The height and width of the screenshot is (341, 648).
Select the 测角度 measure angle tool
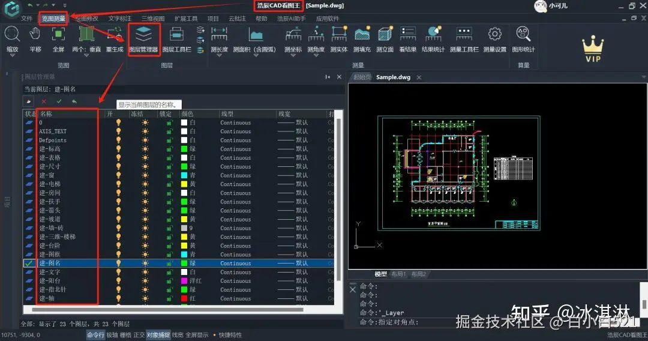tap(316, 39)
